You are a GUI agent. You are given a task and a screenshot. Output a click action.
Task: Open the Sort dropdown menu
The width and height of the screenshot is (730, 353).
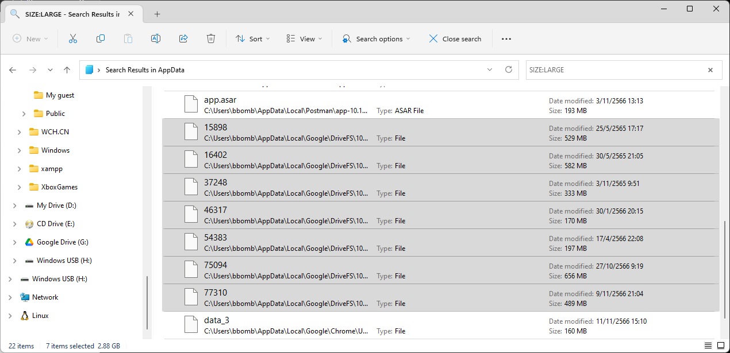[253, 38]
